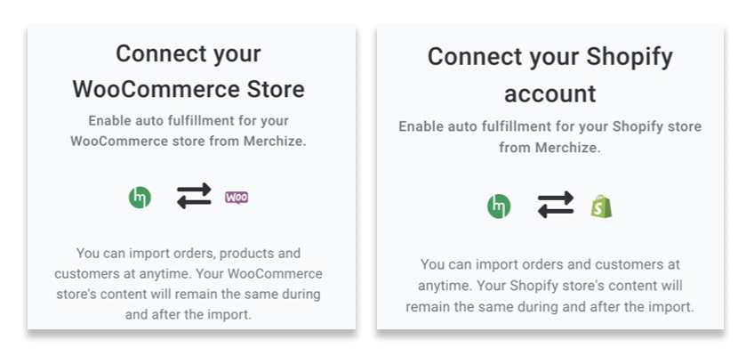The width and height of the screenshot is (754, 356).
Task: Click Shopify auto fulfillment description text
Action: click(x=550, y=137)
